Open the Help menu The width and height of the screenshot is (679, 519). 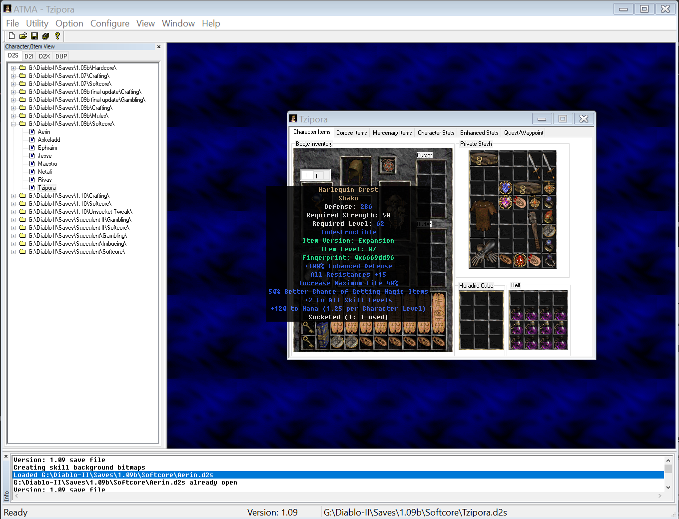211,23
